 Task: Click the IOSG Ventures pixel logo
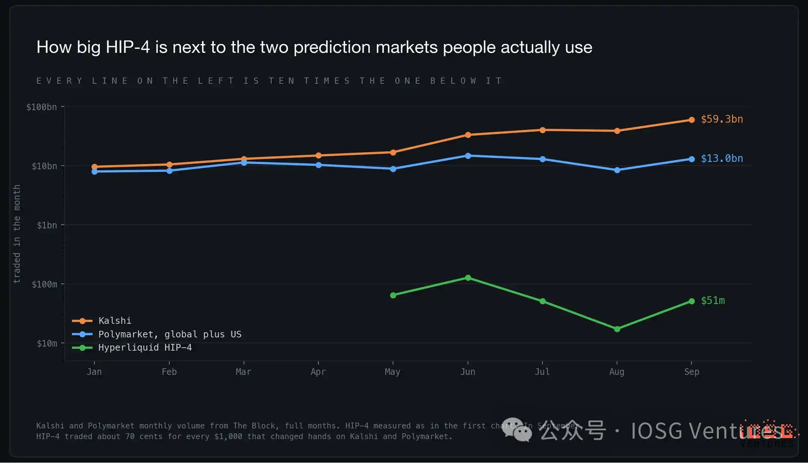point(767,433)
